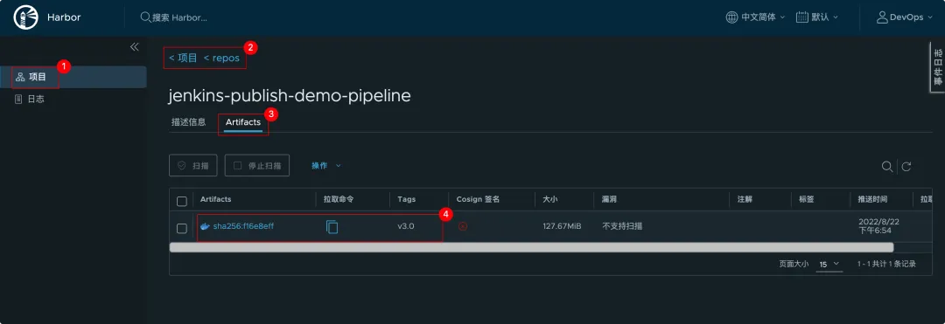Click the Tags column header
Viewport: 945px width, 324px height.
[x=406, y=199]
